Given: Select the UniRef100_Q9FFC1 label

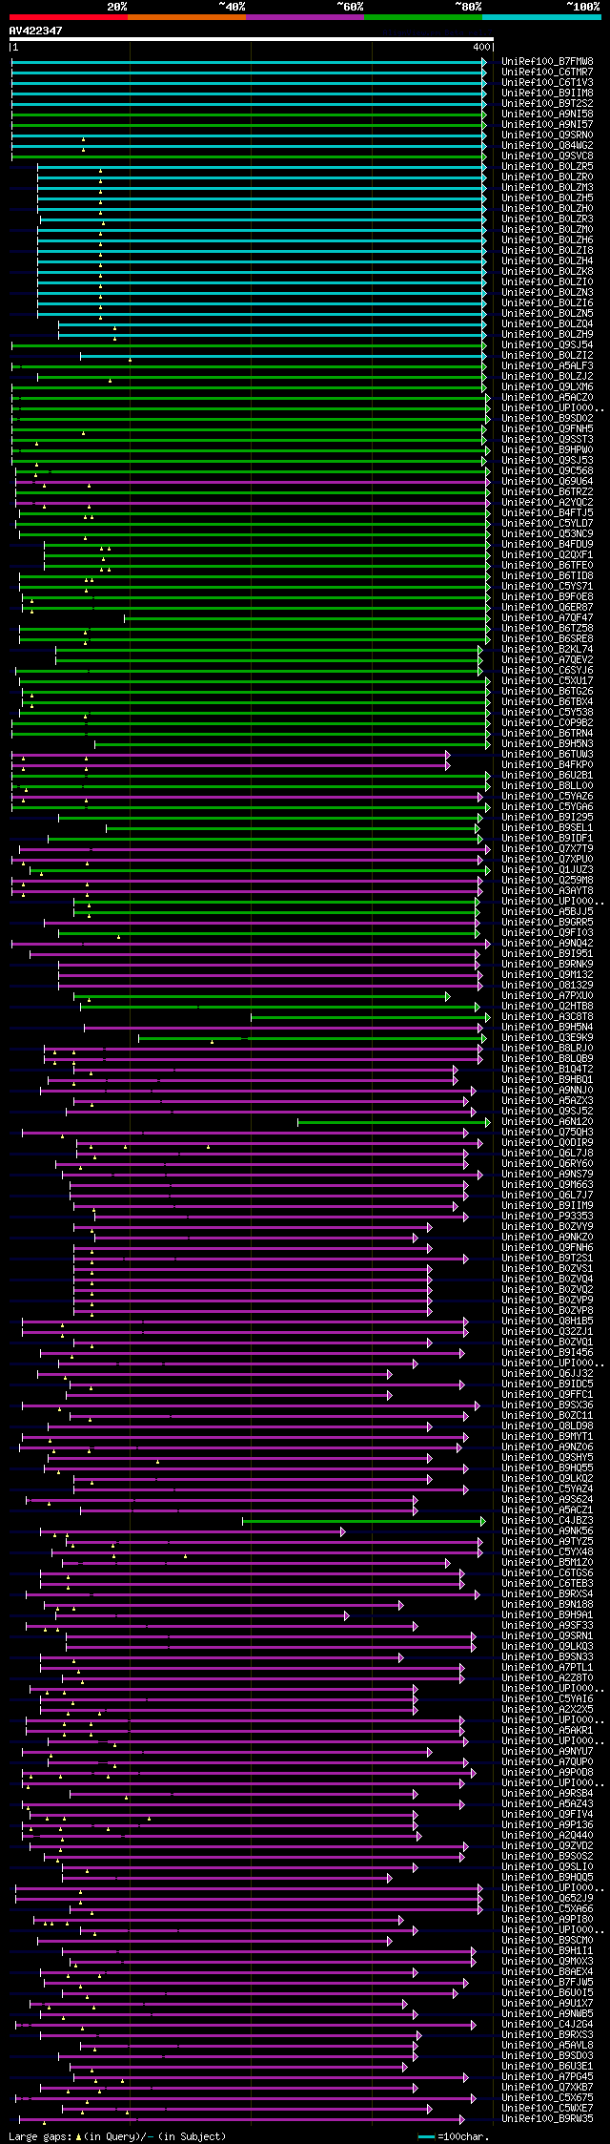Looking at the screenshot, I should click(x=547, y=1394).
